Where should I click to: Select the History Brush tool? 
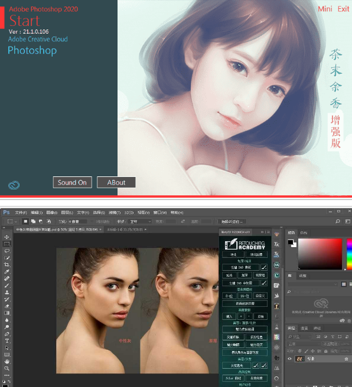6,299
